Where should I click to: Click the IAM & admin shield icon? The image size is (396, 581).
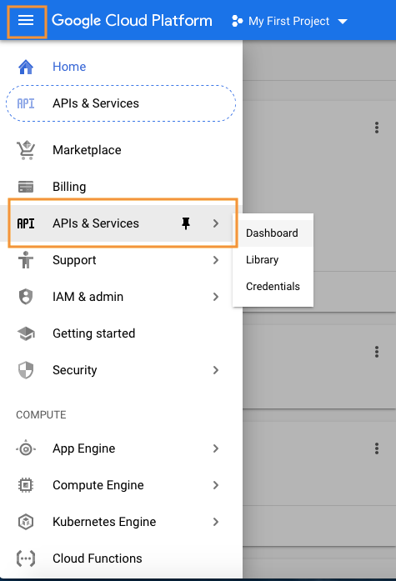coord(26,297)
